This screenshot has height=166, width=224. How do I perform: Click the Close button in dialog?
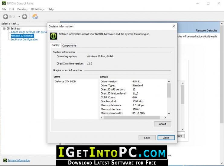click(166, 138)
